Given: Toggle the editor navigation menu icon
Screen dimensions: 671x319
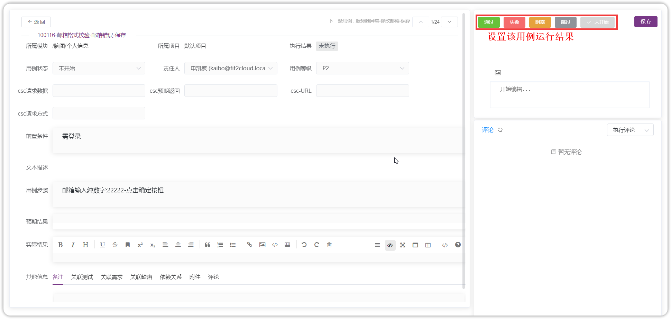Looking at the screenshot, I should click(377, 245).
